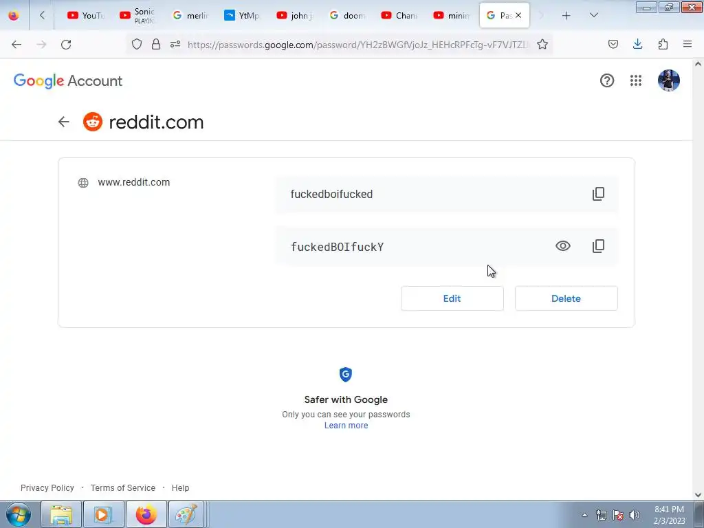The width and height of the screenshot is (704, 528).
Task: Open the Help question mark icon
Action: point(606,80)
